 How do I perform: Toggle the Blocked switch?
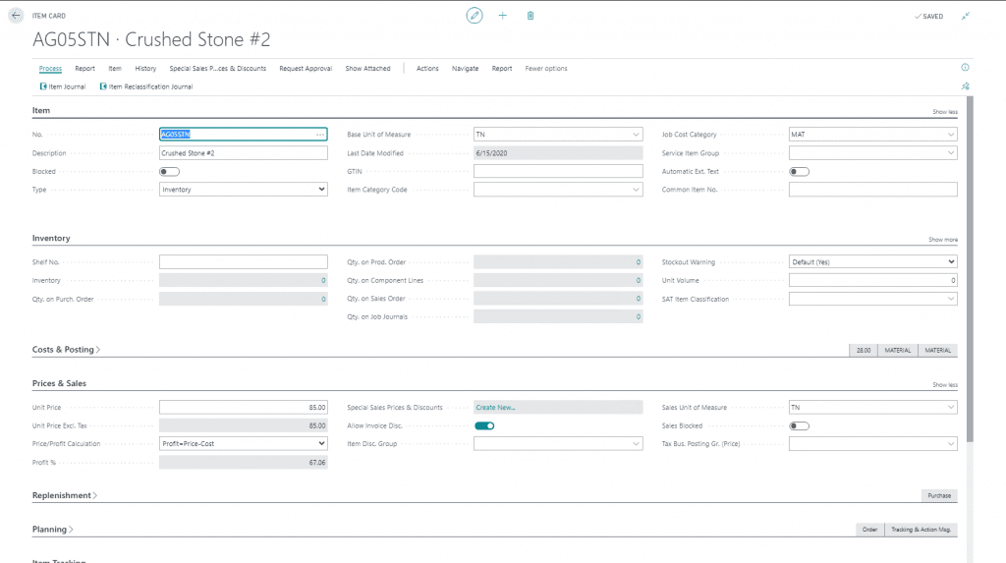click(169, 171)
